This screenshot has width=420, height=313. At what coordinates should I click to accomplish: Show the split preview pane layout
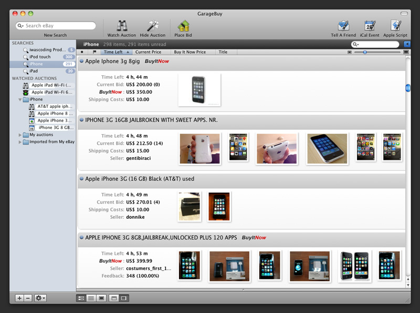pos(114,298)
